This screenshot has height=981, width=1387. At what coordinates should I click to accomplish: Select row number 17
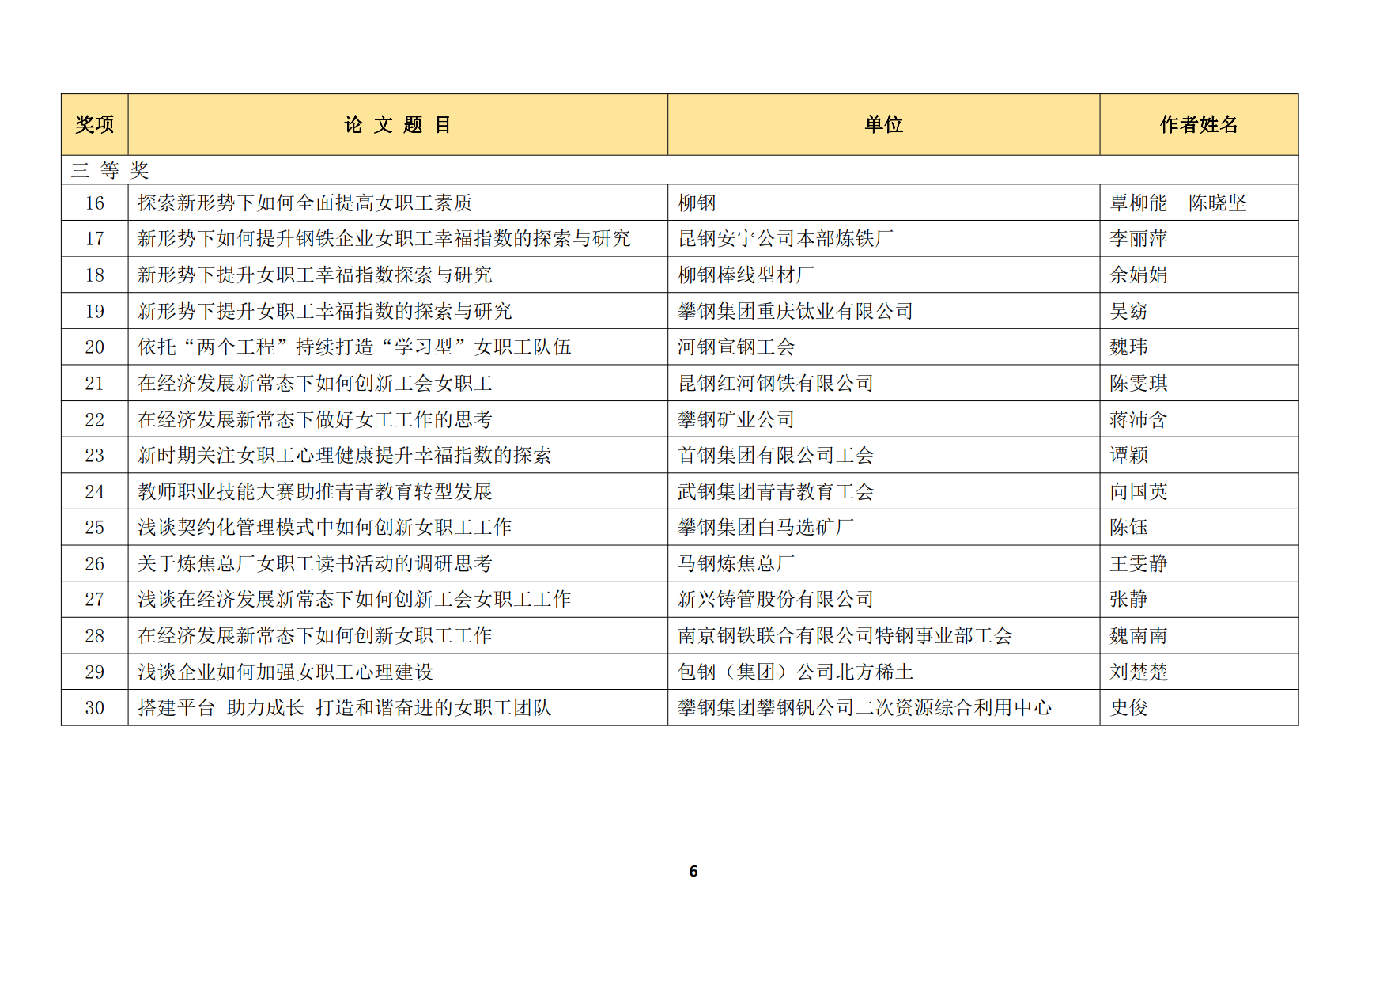pyautogui.click(x=95, y=239)
